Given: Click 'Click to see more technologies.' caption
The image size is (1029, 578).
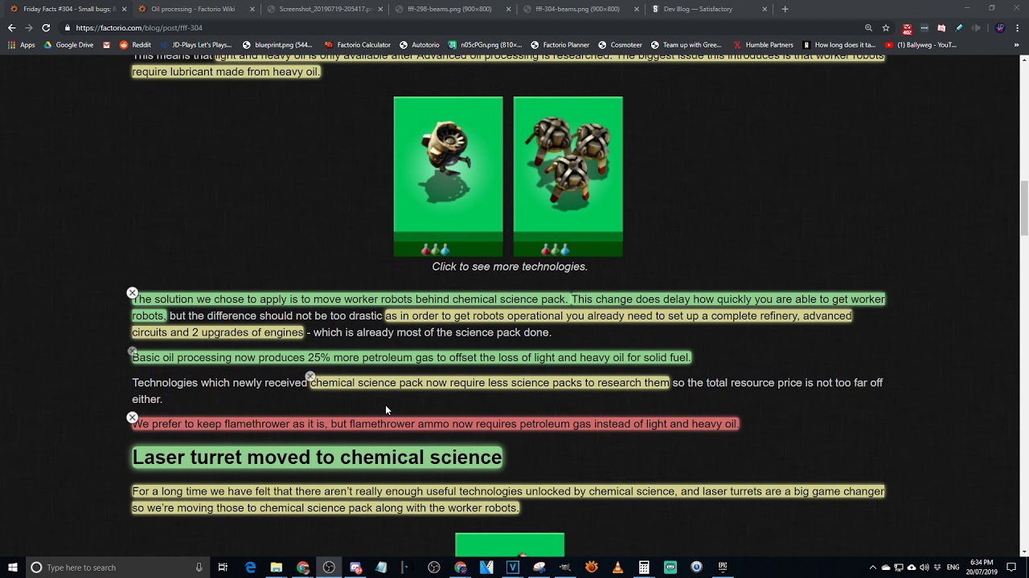Looking at the screenshot, I should (x=510, y=267).
